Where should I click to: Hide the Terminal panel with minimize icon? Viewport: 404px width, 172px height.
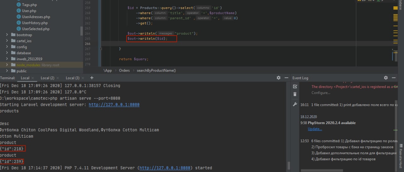click(x=287, y=78)
